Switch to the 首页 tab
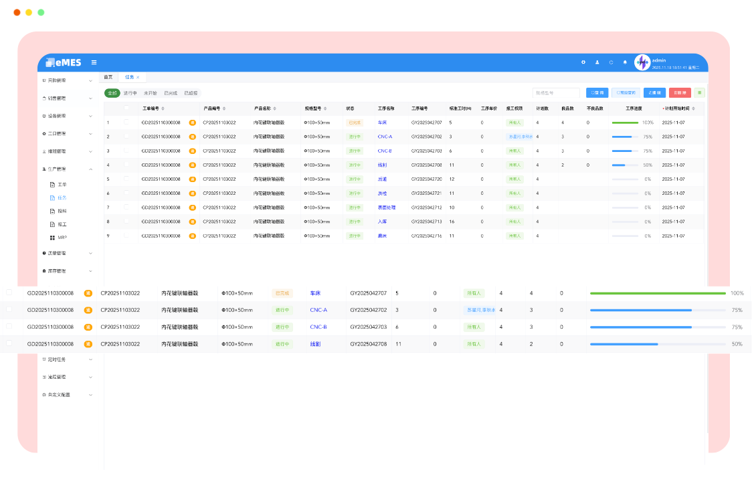The height and width of the screenshot is (490, 752). (x=108, y=78)
